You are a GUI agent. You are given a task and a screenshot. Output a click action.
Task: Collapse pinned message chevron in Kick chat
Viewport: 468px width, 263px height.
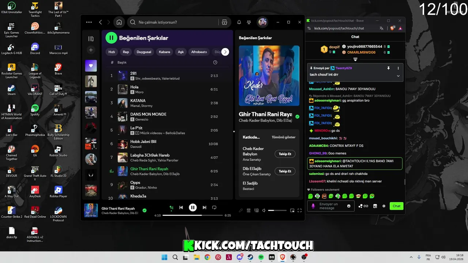pos(398,76)
